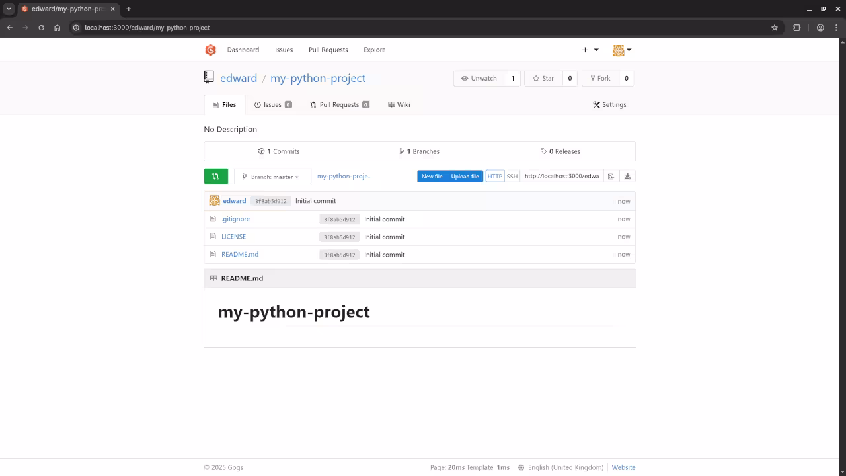Open the green branch compare button
Viewport: 846px width, 476px height.
[215, 176]
